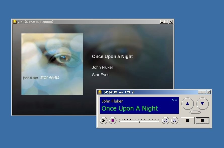Click 'John Fluker' in the blue display
This screenshot has height=148, width=224.
(112, 101)
